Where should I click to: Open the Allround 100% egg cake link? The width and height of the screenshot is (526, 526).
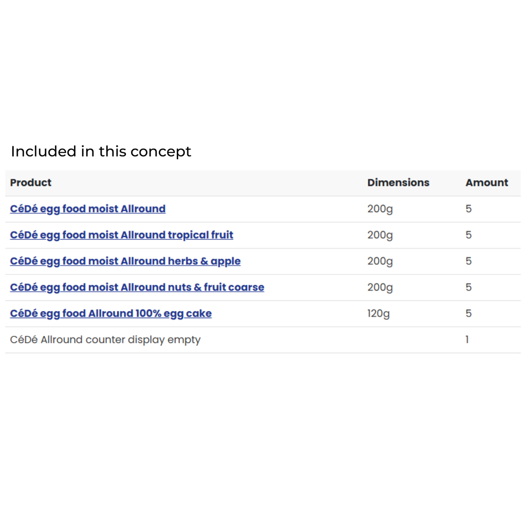point(111,314)
